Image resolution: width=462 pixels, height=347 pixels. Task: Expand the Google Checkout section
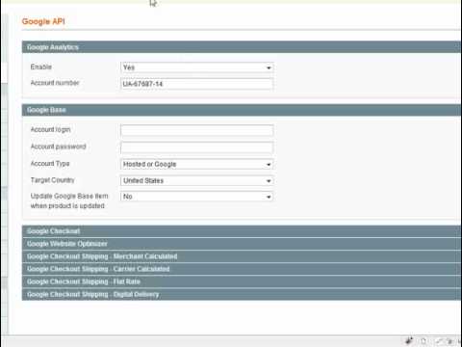[242, 231]
